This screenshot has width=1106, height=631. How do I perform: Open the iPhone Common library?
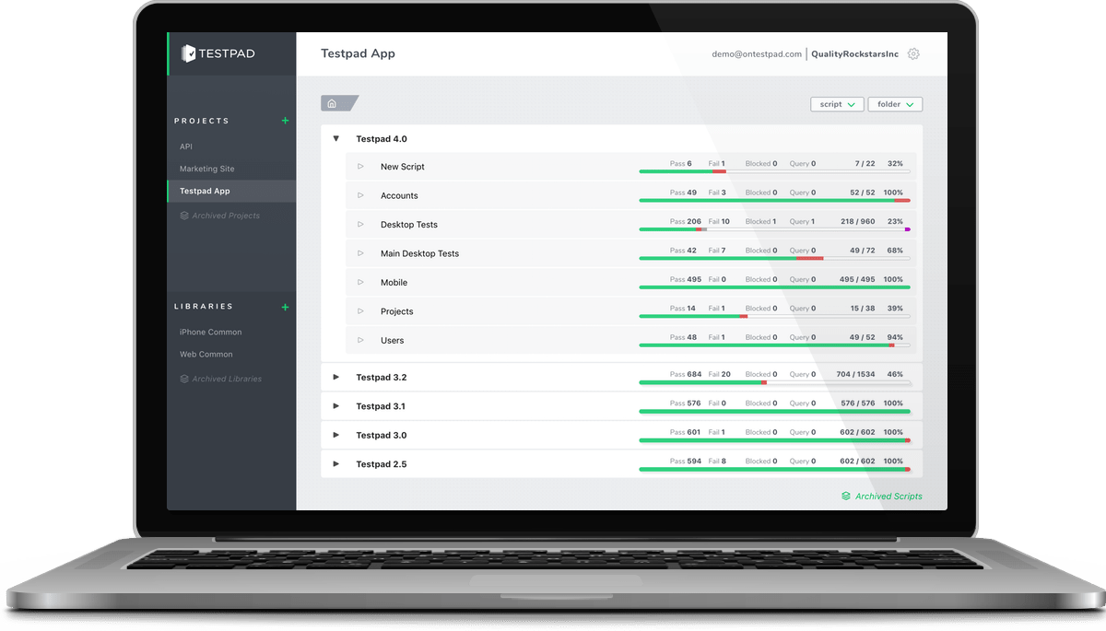pos(211,332)
